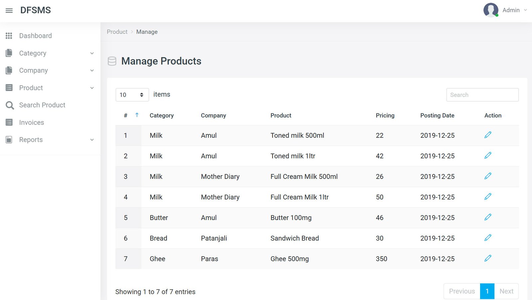Click the DFSMS logo title
Viewport: 532px width, 300px height.
36,10
